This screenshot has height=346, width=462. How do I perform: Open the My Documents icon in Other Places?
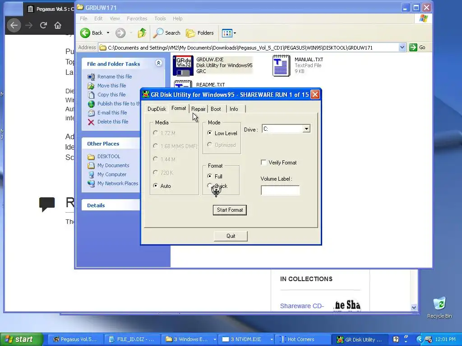(x=91, y=166)
